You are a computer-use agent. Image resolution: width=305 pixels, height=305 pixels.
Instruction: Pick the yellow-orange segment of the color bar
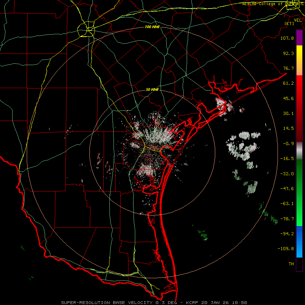[x=299, y=60]
